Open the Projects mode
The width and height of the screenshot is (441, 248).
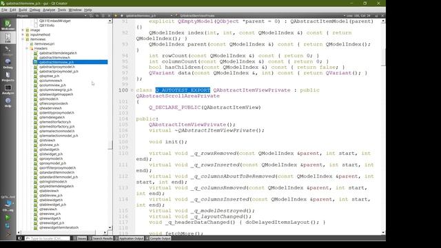pos(8,76)
